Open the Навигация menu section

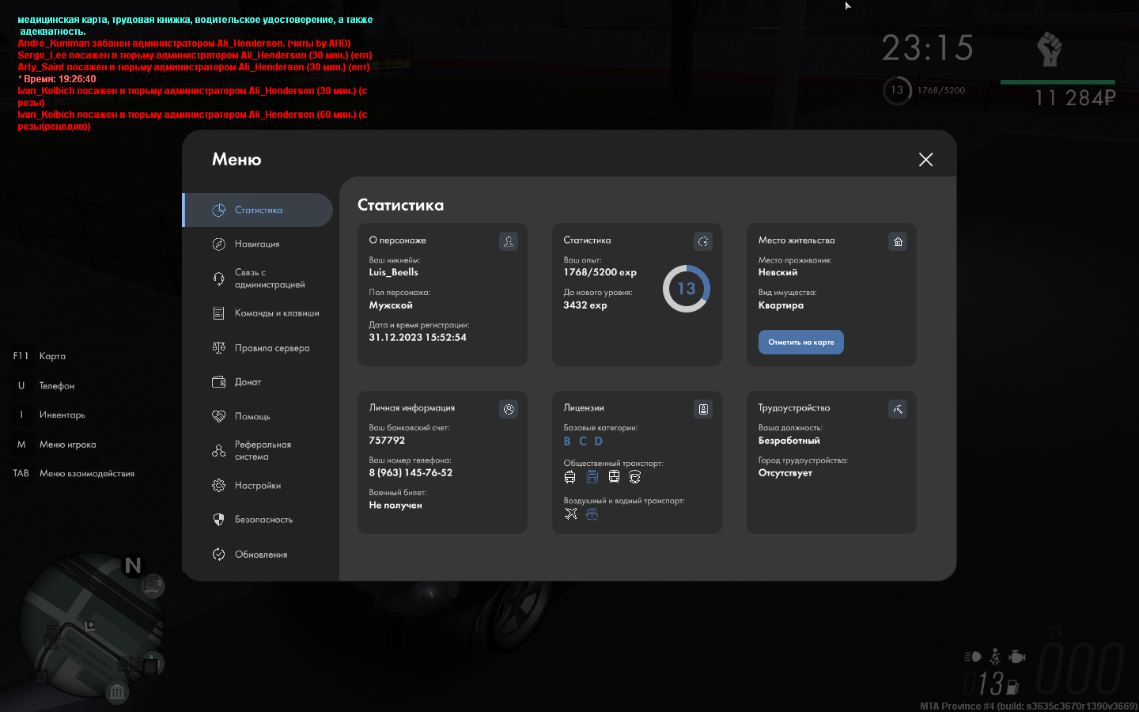(257, 244)
